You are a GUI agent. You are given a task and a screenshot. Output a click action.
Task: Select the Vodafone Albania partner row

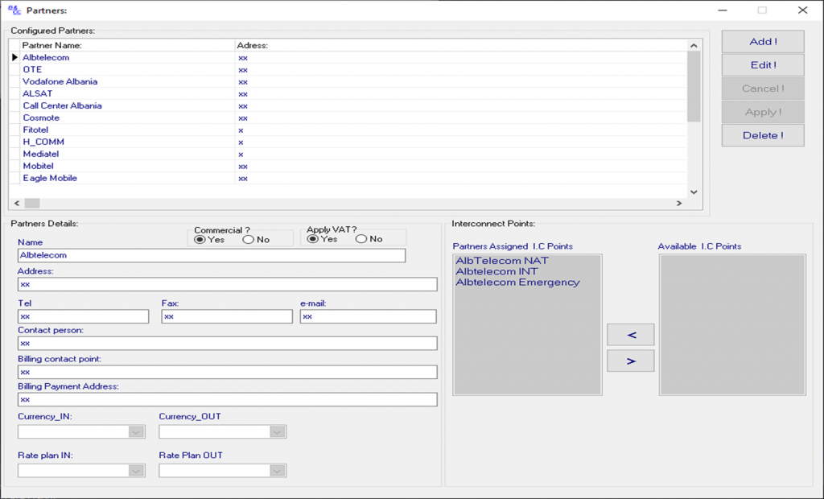pyautogui.click(x=348, y=81)
